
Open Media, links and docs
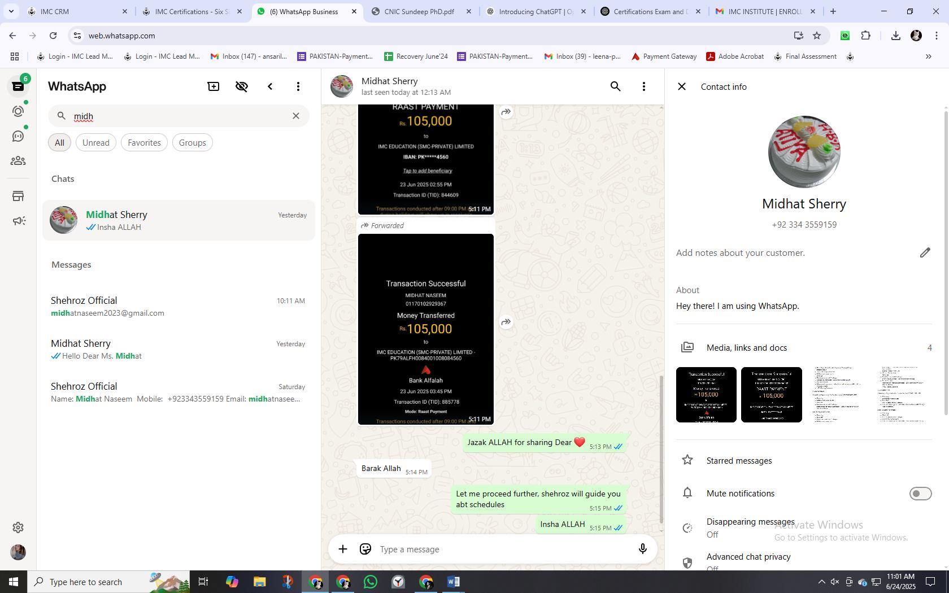tap(804, 347)
